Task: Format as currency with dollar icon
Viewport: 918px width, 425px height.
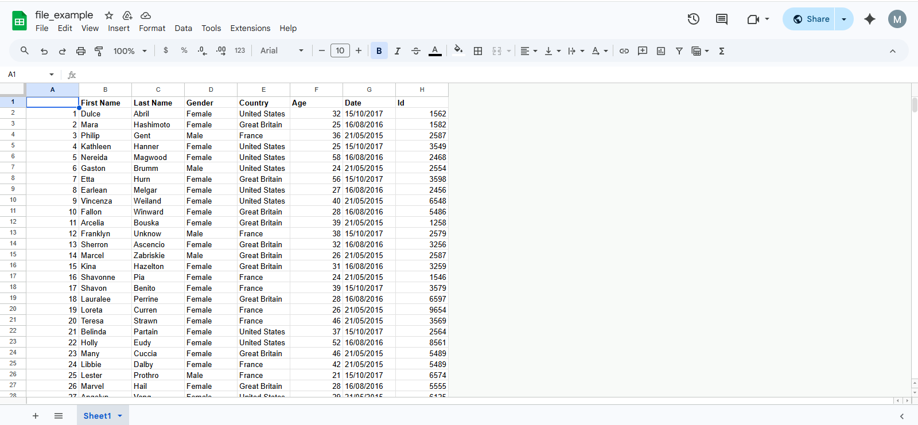Action: point(166,50)
